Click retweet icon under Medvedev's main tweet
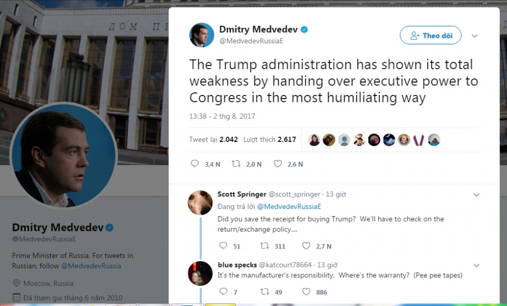Image resolution: width=507 pixels, height=306 pixels. [x=236, y=164]
